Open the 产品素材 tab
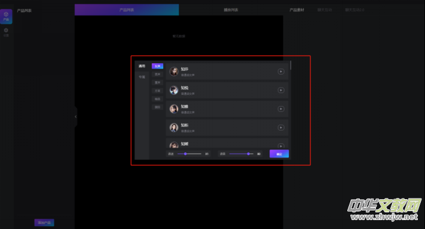This screenshot has height=229, width=425. point(296,10)
